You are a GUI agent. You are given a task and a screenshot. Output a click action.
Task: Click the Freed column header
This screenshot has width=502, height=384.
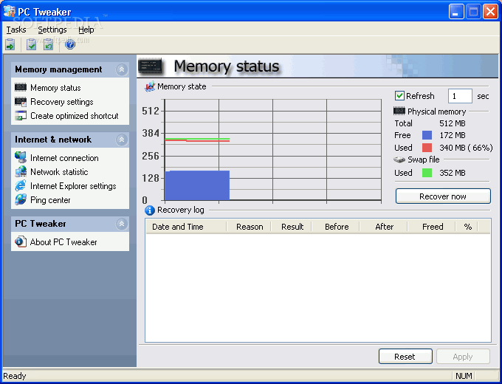[x=432, y=227]
